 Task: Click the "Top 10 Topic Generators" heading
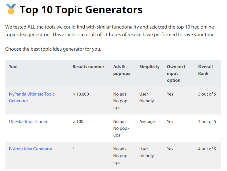pyautogui.click(x=81, y=10)
